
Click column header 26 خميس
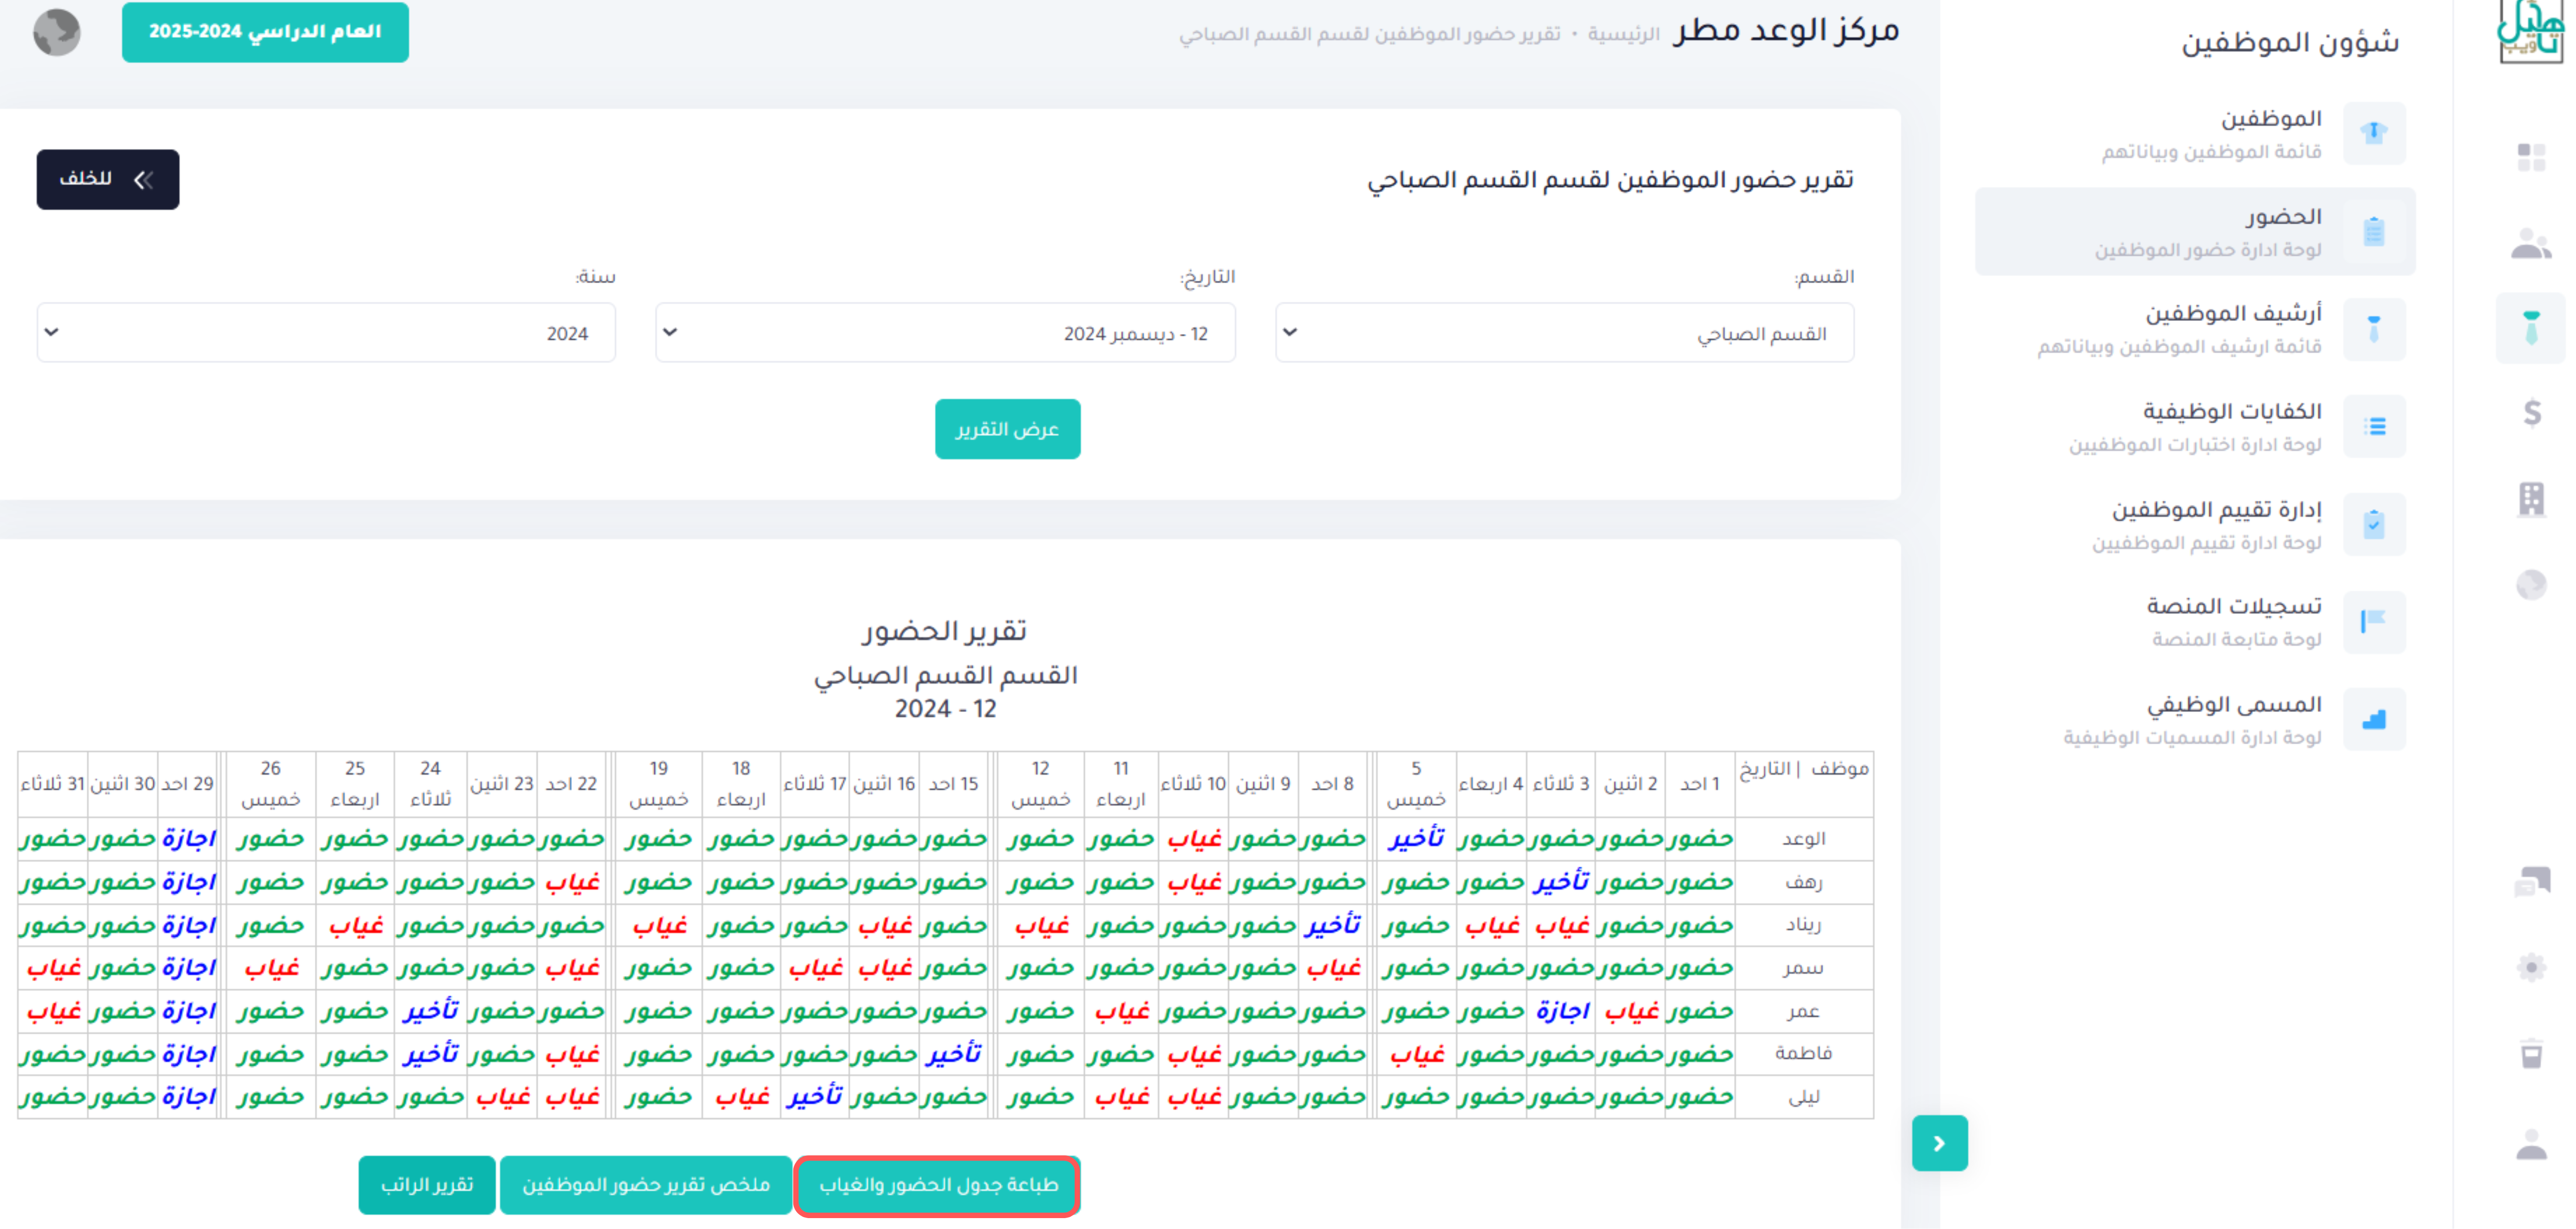click(x=270, y=783)
